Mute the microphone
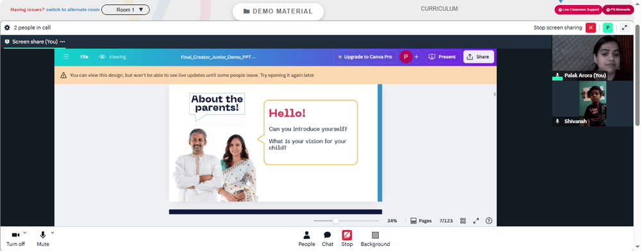 (42, 239)
